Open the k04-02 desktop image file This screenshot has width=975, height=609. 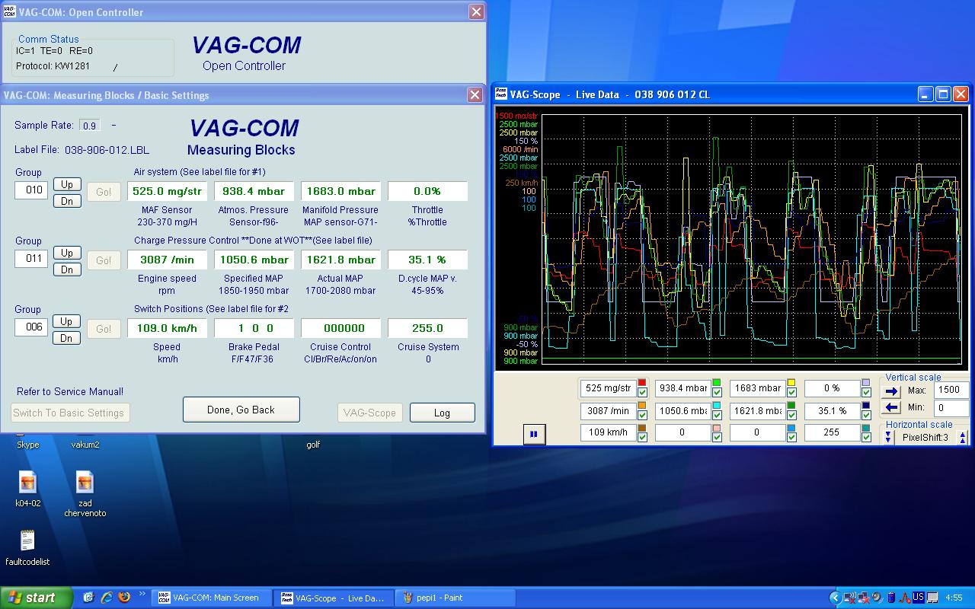(27, 483)
